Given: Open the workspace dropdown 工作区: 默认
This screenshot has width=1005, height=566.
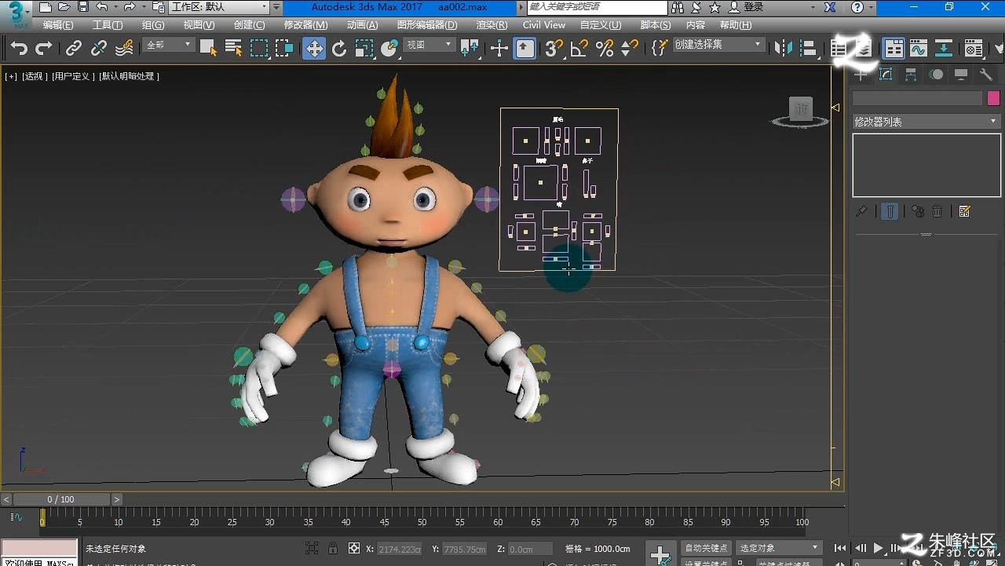Looking at the screenshot, I should coord(219,7).
